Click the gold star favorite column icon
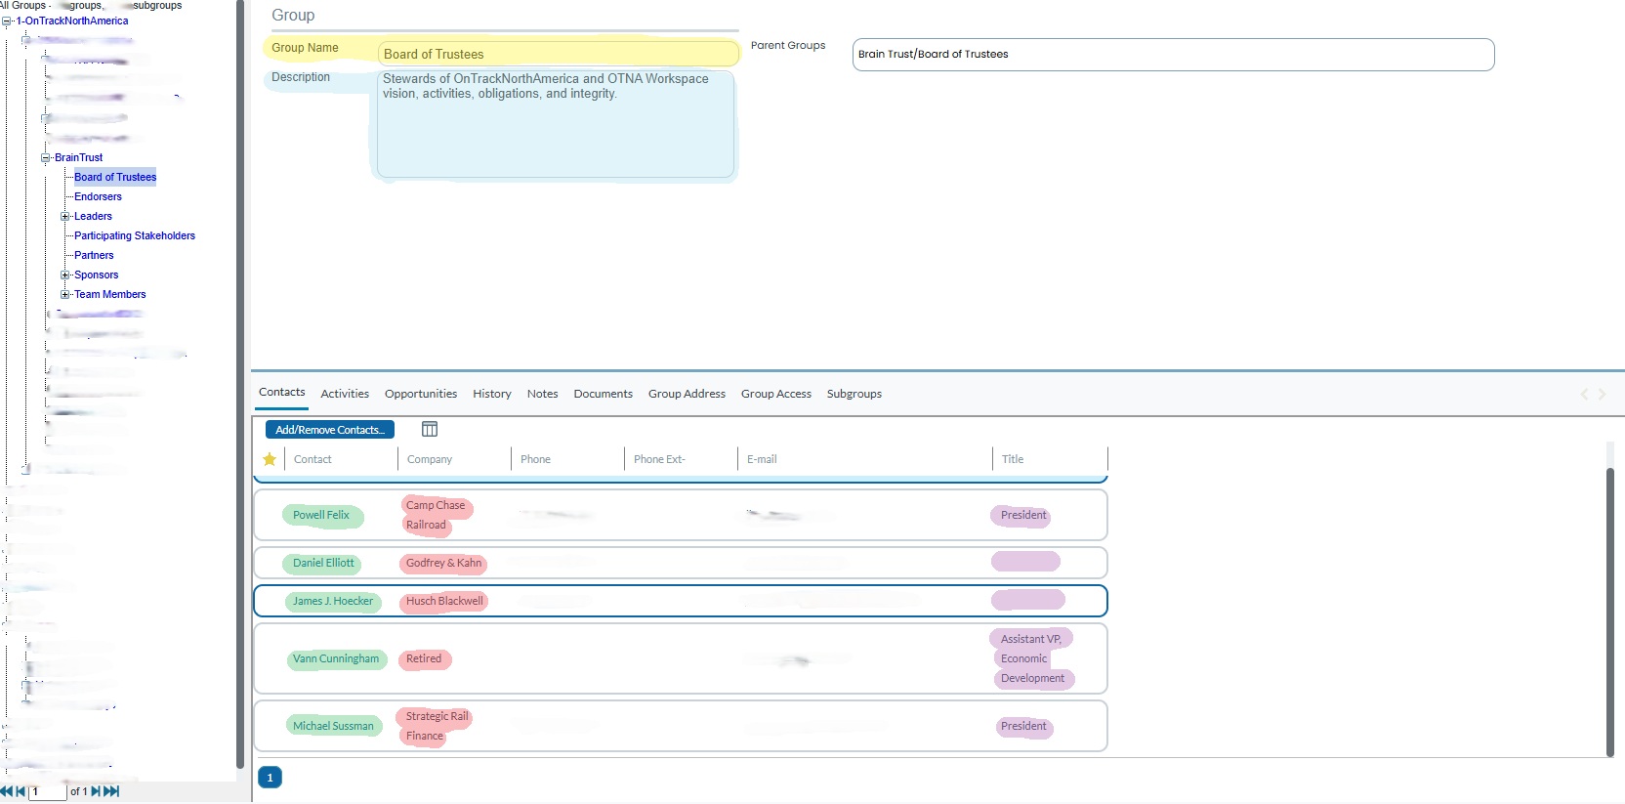Viewport: 1625px width, 804px height. pyautogui.click(x=270, y=459)
